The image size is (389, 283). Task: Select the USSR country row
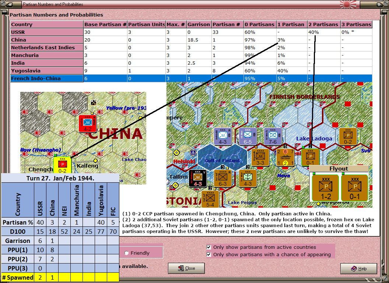point(191,32)
